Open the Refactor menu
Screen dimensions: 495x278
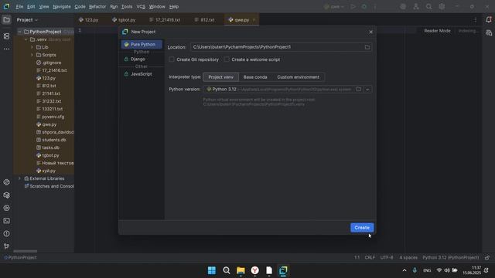97,7
